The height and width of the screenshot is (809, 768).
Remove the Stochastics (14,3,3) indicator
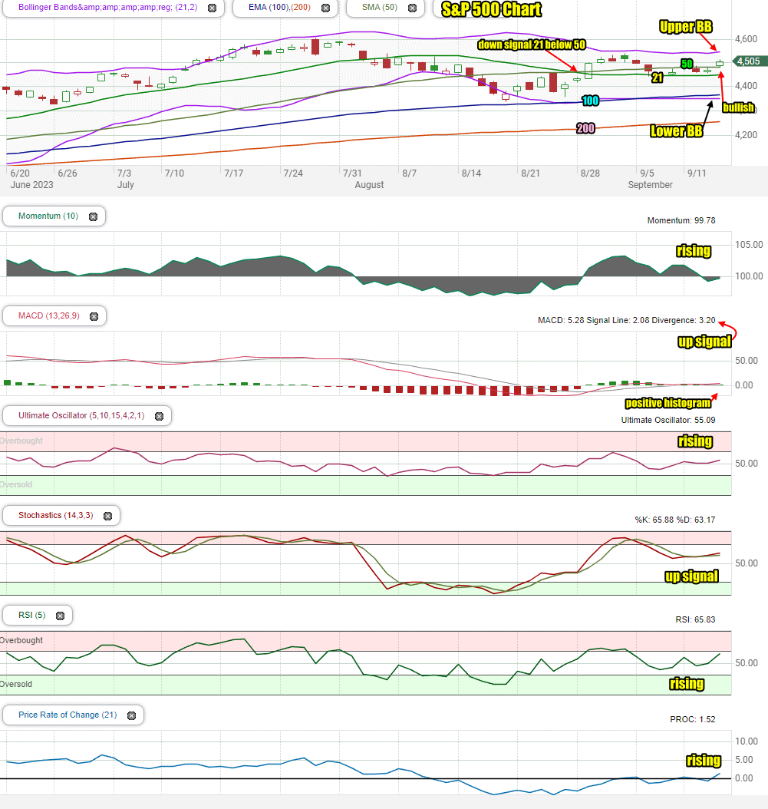(108, 516)
